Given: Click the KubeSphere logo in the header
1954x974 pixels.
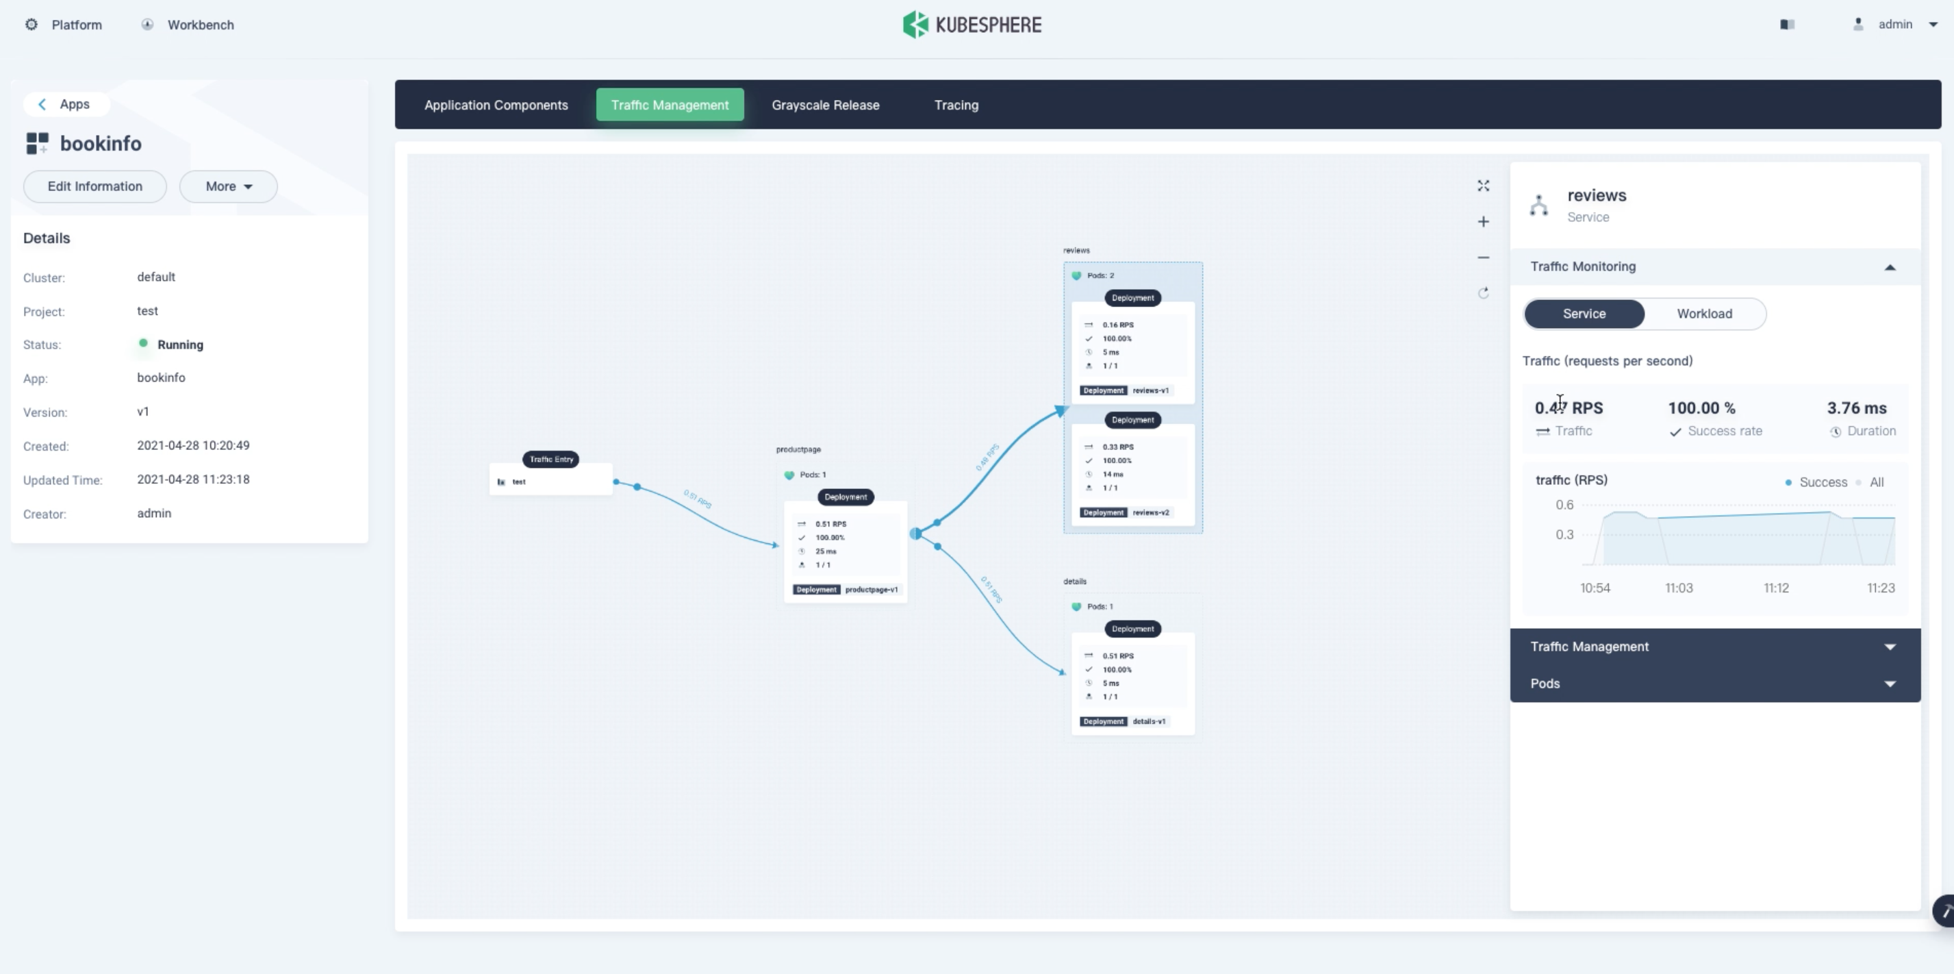Looking at the screenshot, I should pyautogui.click(x=972, y=23).
